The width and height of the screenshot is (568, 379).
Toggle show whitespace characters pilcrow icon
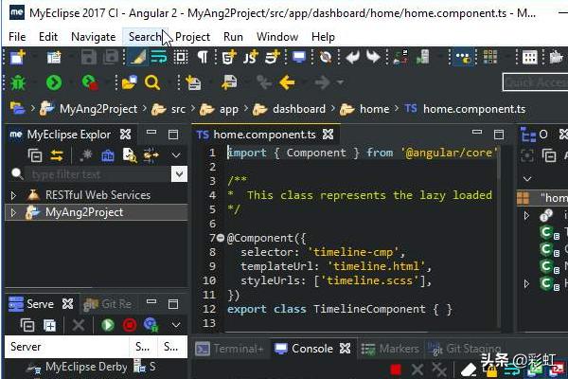[203, 58]
